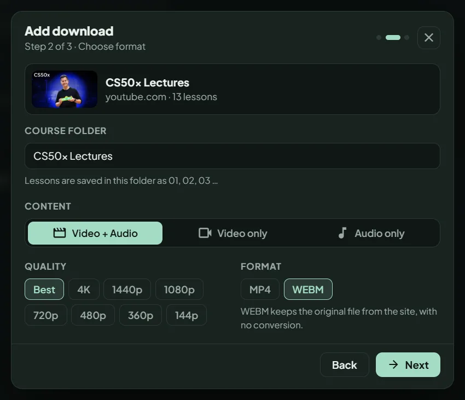Proceed with the Next button
The height and width of the screenshot is (400, 465).
[x=408, y=364]
